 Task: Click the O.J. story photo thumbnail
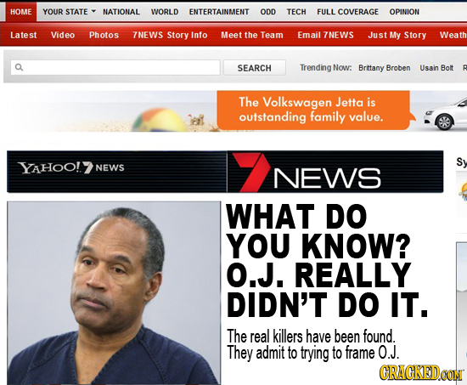[x=114, y=293]
